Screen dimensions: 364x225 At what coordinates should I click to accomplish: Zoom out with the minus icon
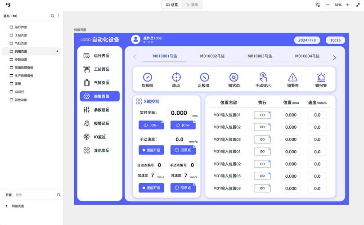[328, 4]
